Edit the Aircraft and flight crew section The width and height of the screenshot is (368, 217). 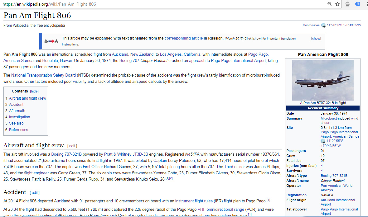[x=72, y=146]
